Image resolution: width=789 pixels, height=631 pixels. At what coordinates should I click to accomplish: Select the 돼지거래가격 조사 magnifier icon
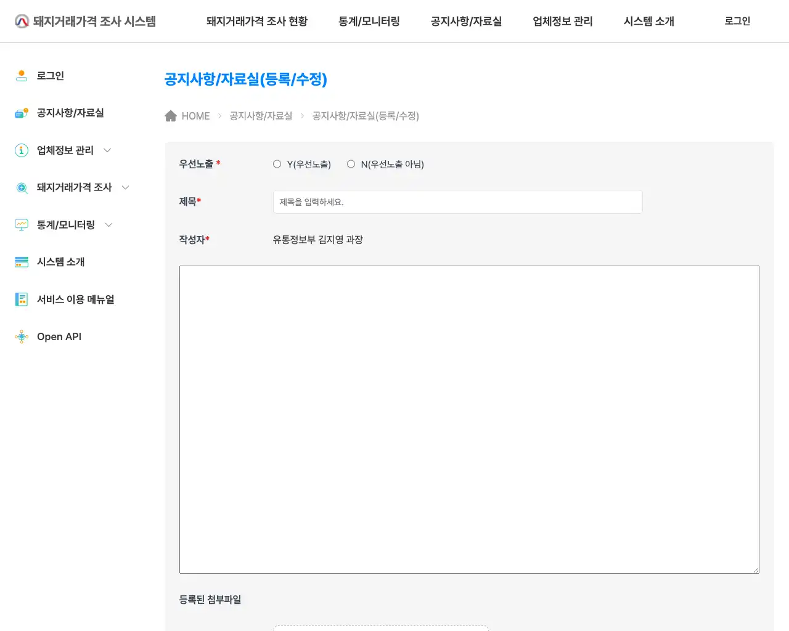[22, 187]
